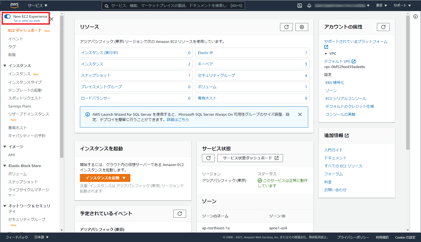Click フィードバック in the footer
421x242 pixels.
pos(17,237)
